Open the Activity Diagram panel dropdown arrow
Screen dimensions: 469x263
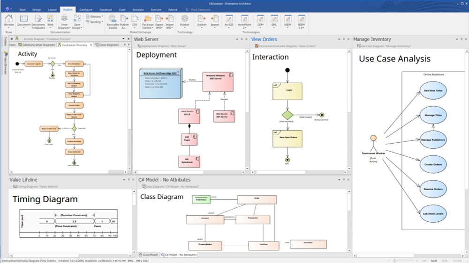(123, 39)
